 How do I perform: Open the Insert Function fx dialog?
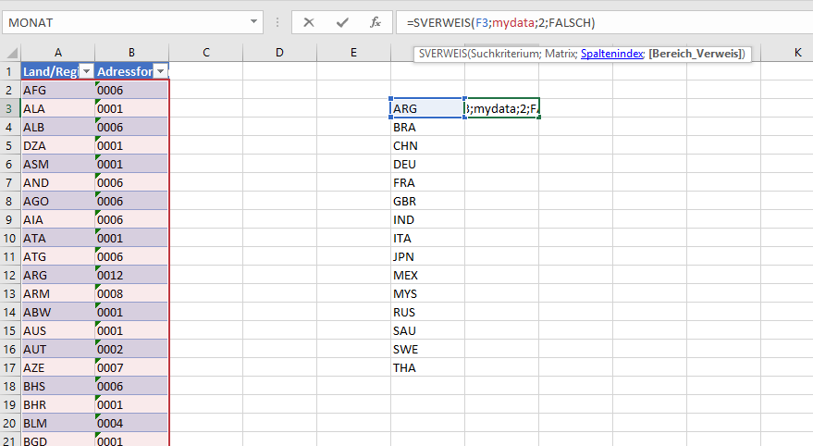pos(375,22)
